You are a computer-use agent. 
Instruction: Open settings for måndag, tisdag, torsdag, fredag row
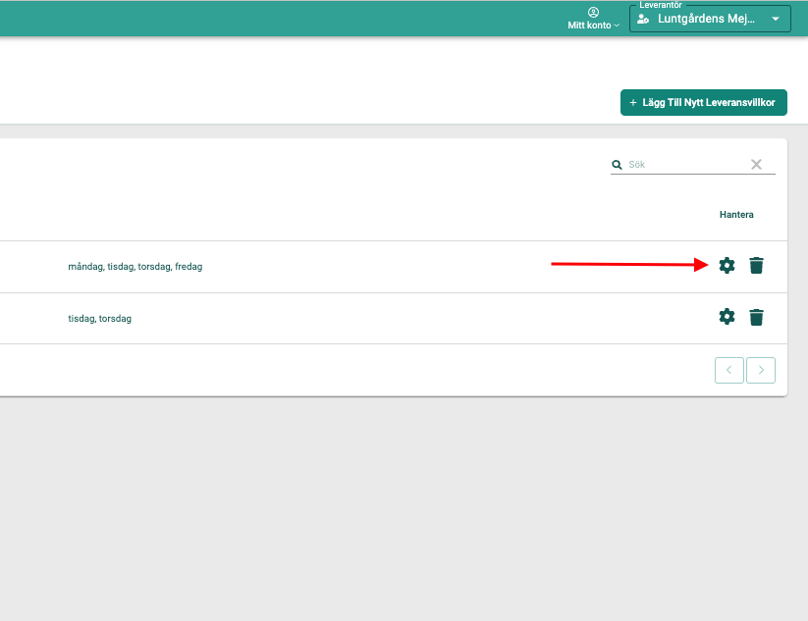pyautogui.click(x=727, y=266)
